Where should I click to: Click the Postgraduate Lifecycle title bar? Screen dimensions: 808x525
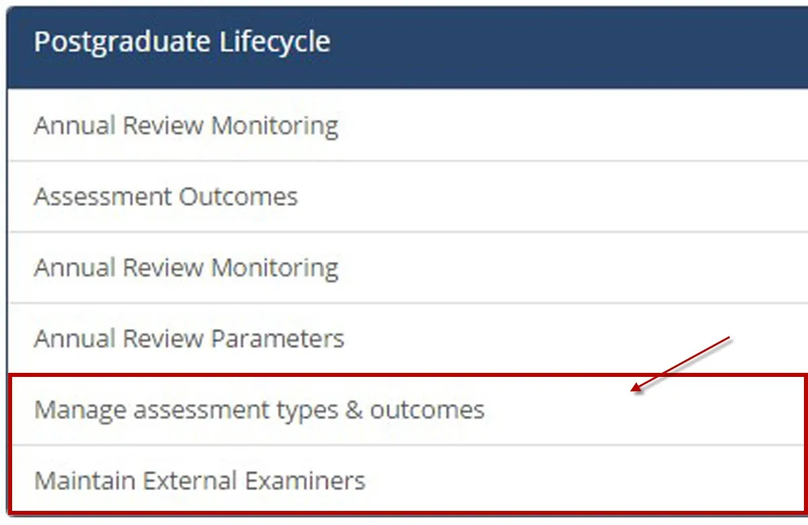(182, 42)
